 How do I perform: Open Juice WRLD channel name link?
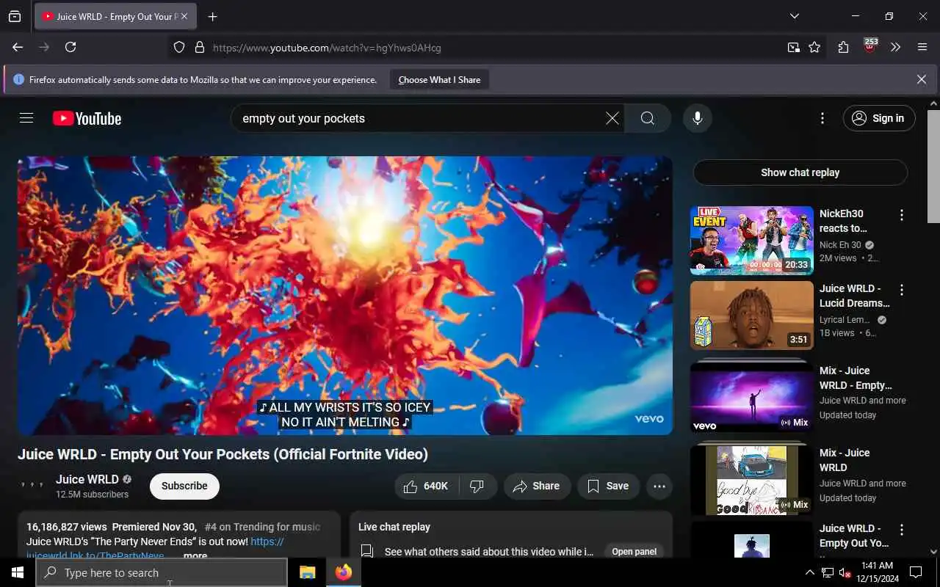87,479
